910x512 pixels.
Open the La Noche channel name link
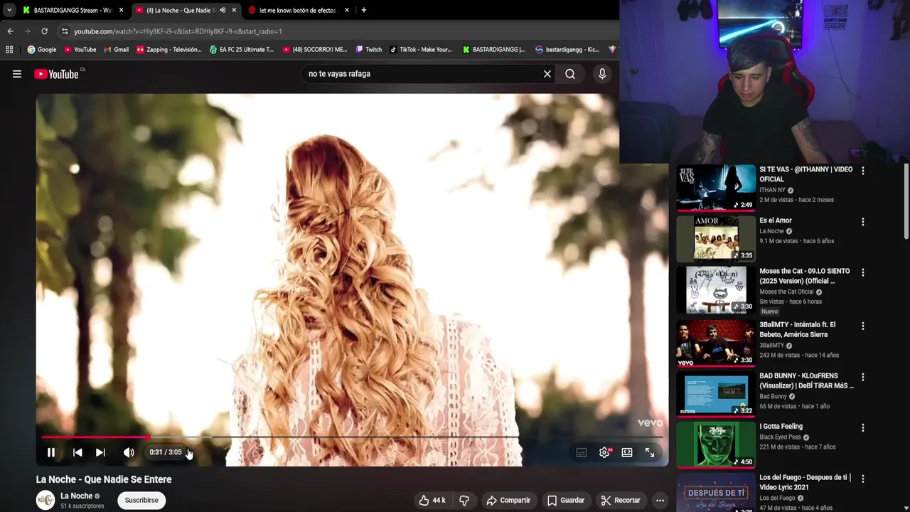point(77,496)
